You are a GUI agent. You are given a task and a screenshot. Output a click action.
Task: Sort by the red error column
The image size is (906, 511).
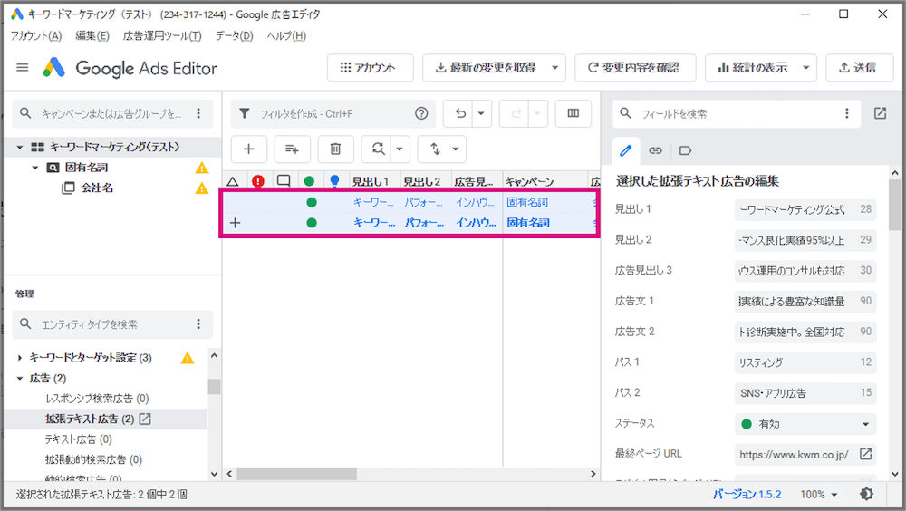[258, 181]
